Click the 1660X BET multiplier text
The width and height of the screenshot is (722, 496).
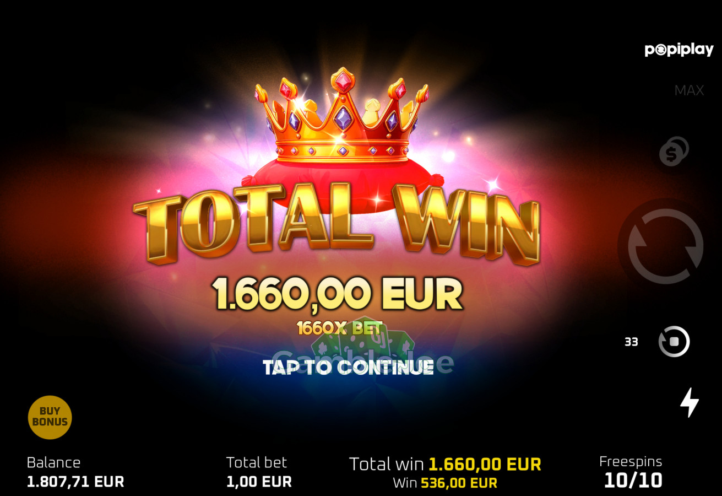click(x=339, y=328)
